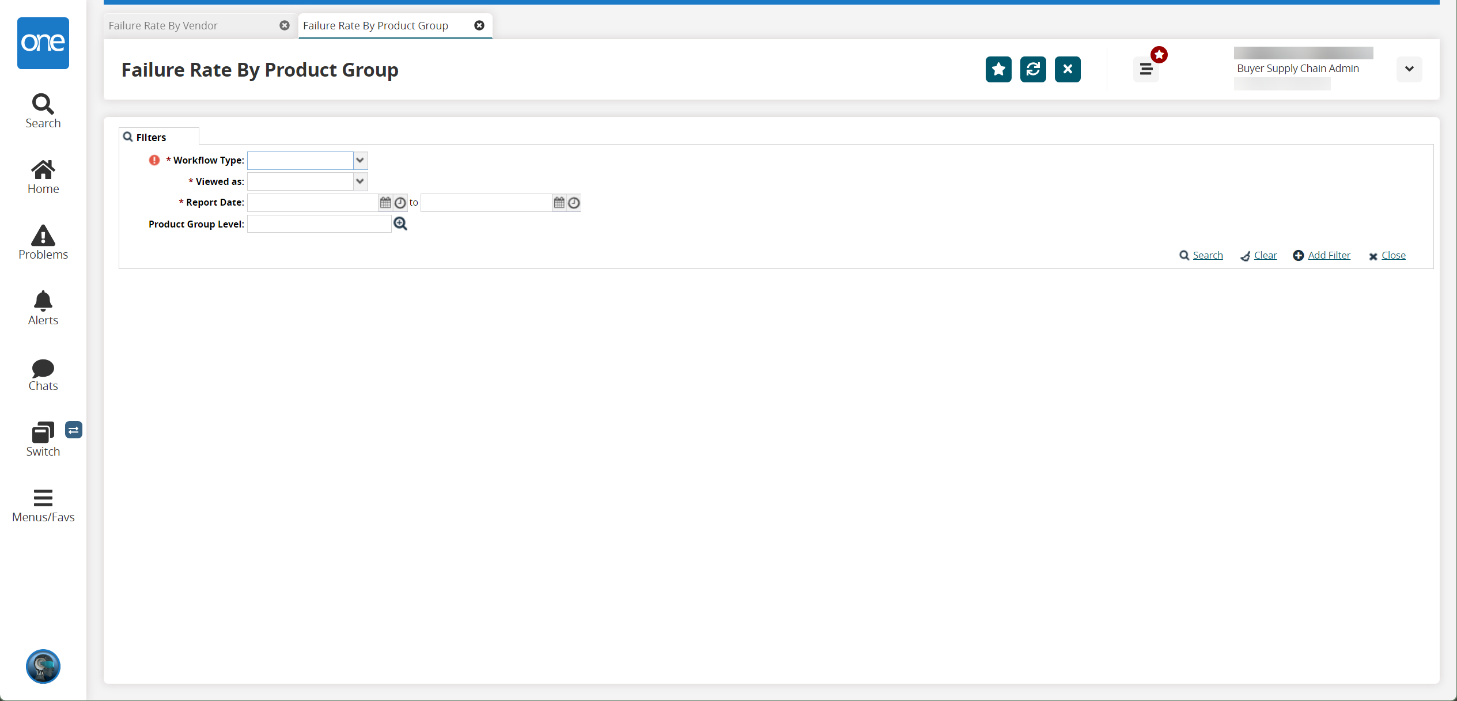Expand the Buyer Supply Chain Admin dropdown
1457x701 pixels.
tap(1408, 70)
